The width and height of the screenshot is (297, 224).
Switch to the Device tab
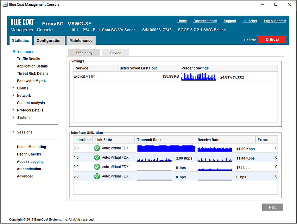point(116,53)
